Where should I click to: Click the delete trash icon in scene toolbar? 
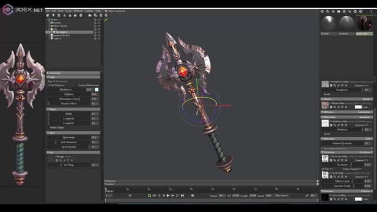tap(101, 15)
